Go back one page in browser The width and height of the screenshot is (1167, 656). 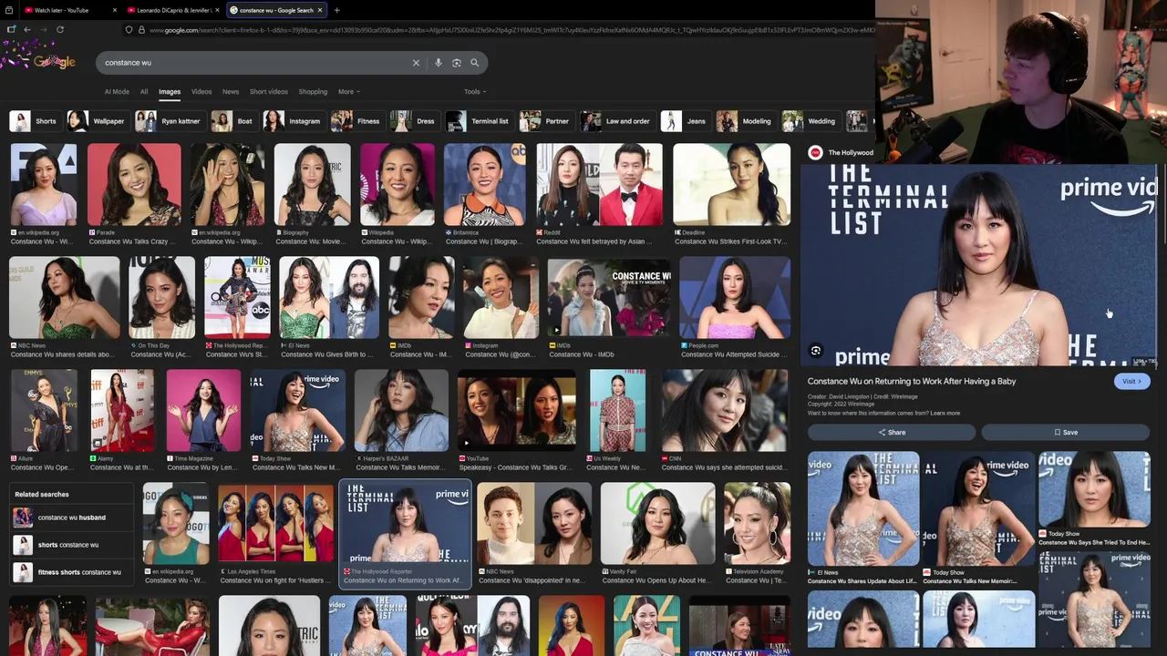coord(26,29)
